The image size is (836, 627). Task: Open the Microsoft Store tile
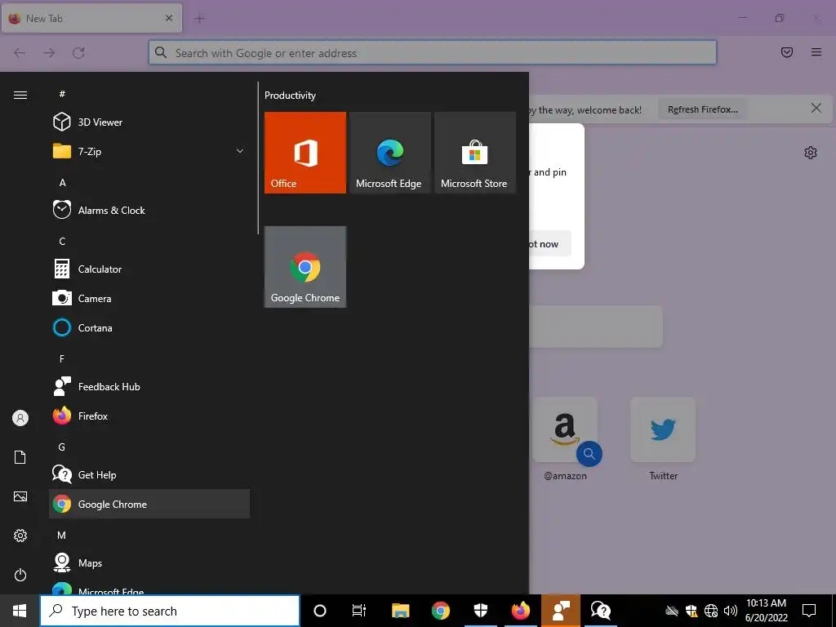[475, 153]
